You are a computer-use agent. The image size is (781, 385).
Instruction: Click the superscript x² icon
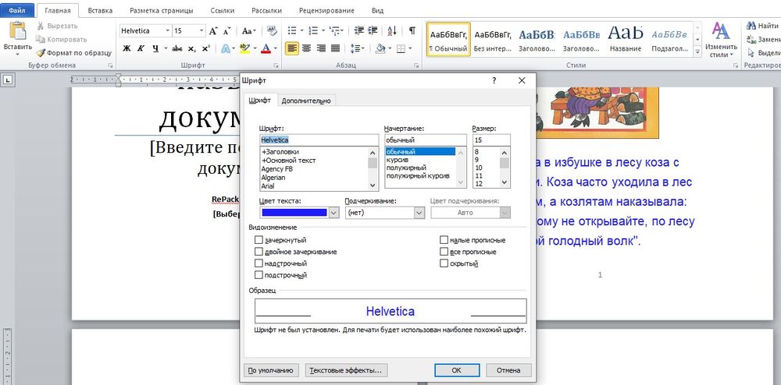coord(205,48)
